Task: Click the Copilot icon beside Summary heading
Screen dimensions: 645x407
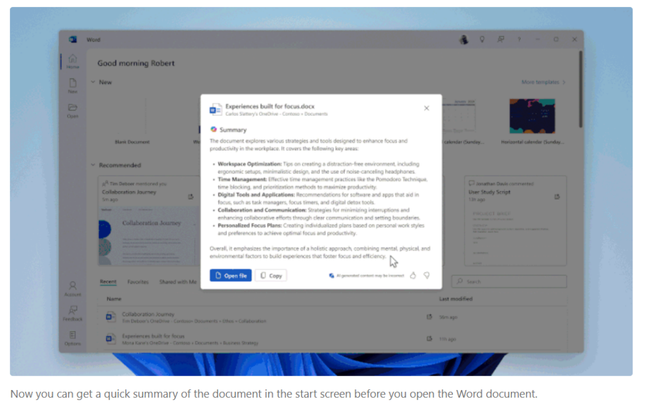Action: [x=214, y=130]
